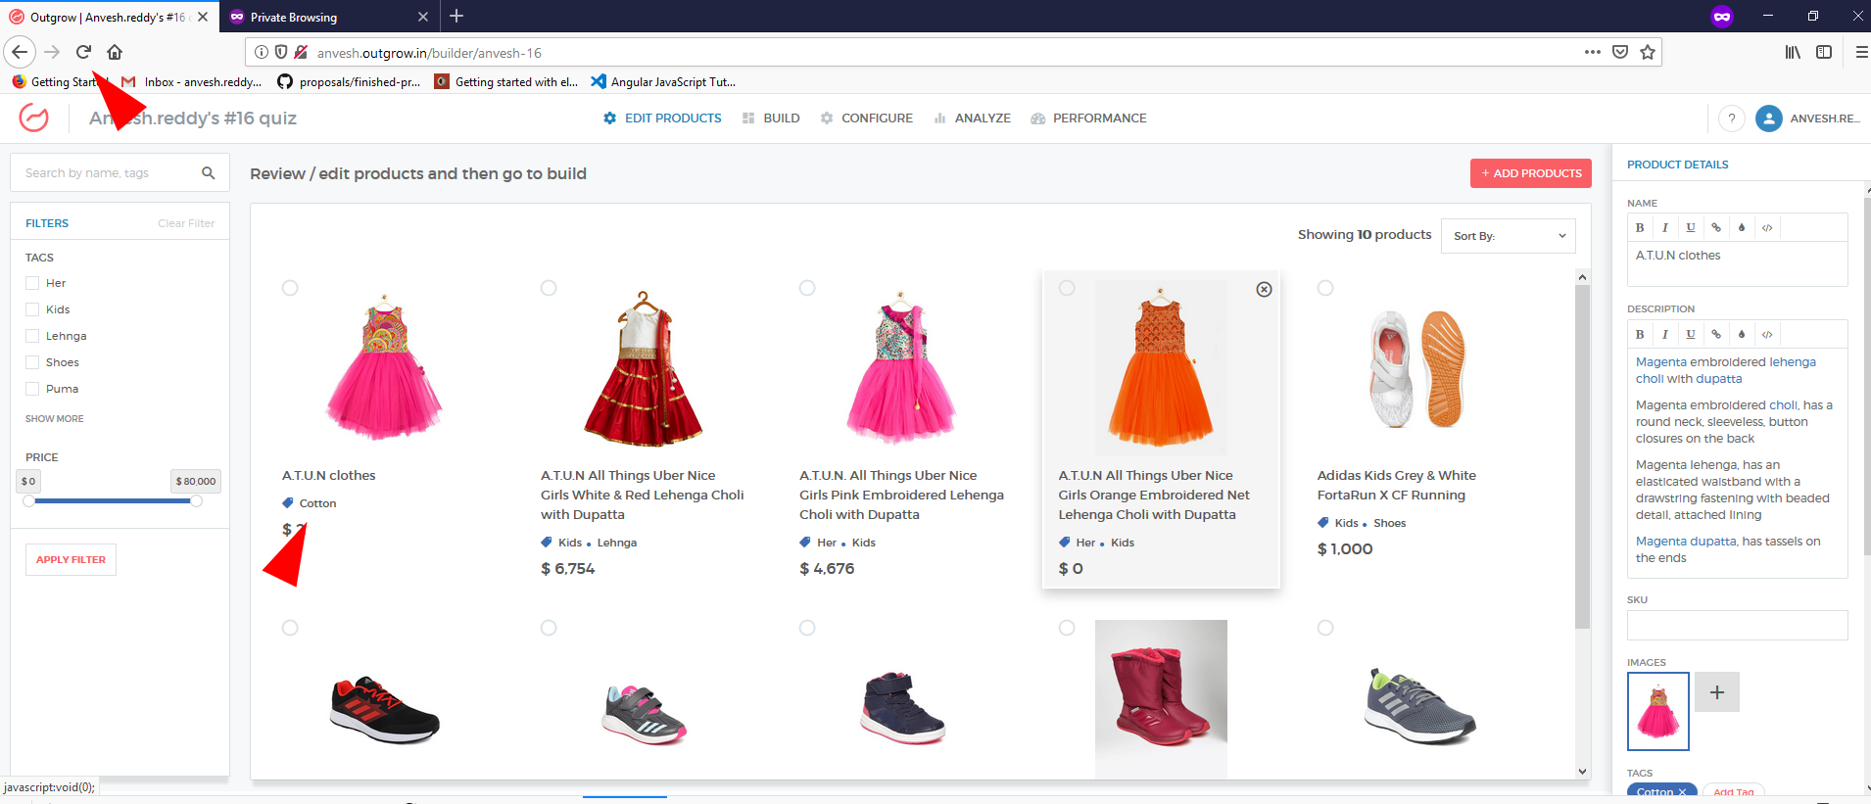1871x804 pixels.
Task: Remove the Cotton tag chip
Action: pyautogui.click(x=1683, y=792)
